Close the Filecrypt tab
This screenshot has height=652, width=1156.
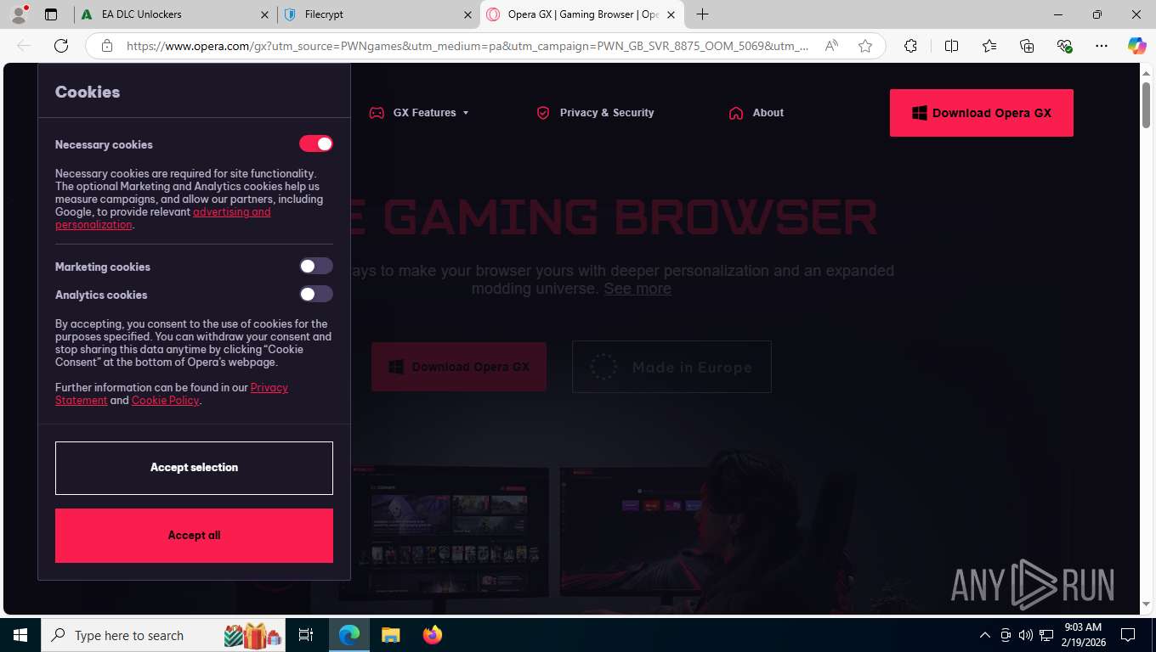coord(467,14)
